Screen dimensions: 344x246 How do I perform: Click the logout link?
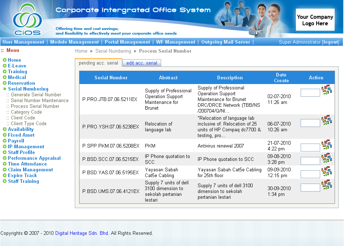point(331,42)
